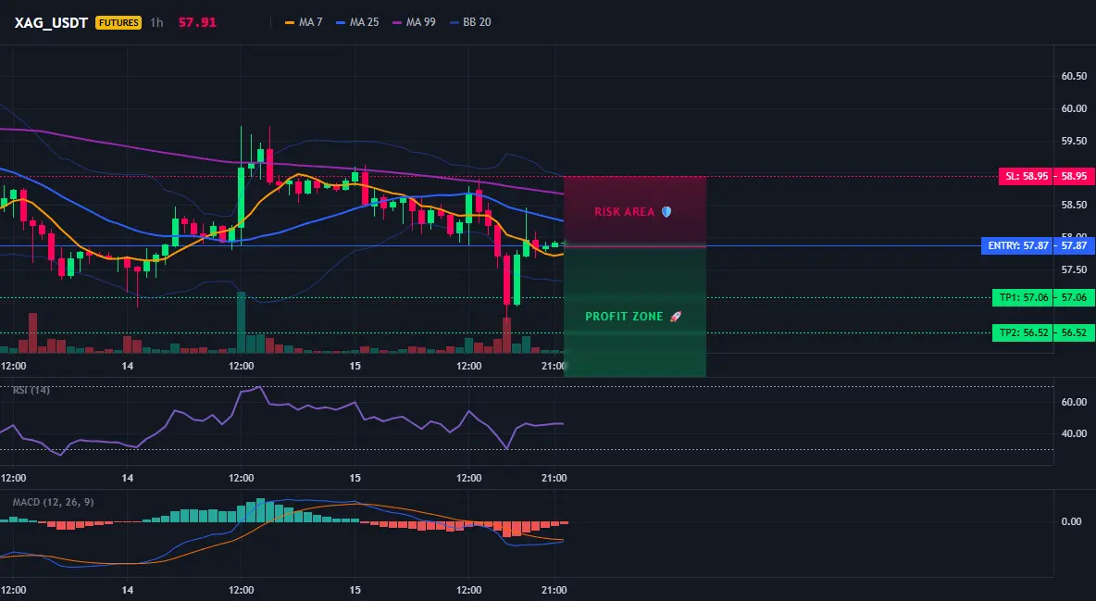Toggle the MA 7 legend item
The width and height of the screenshot is (1096, 601).
click(x=304, y=22)
